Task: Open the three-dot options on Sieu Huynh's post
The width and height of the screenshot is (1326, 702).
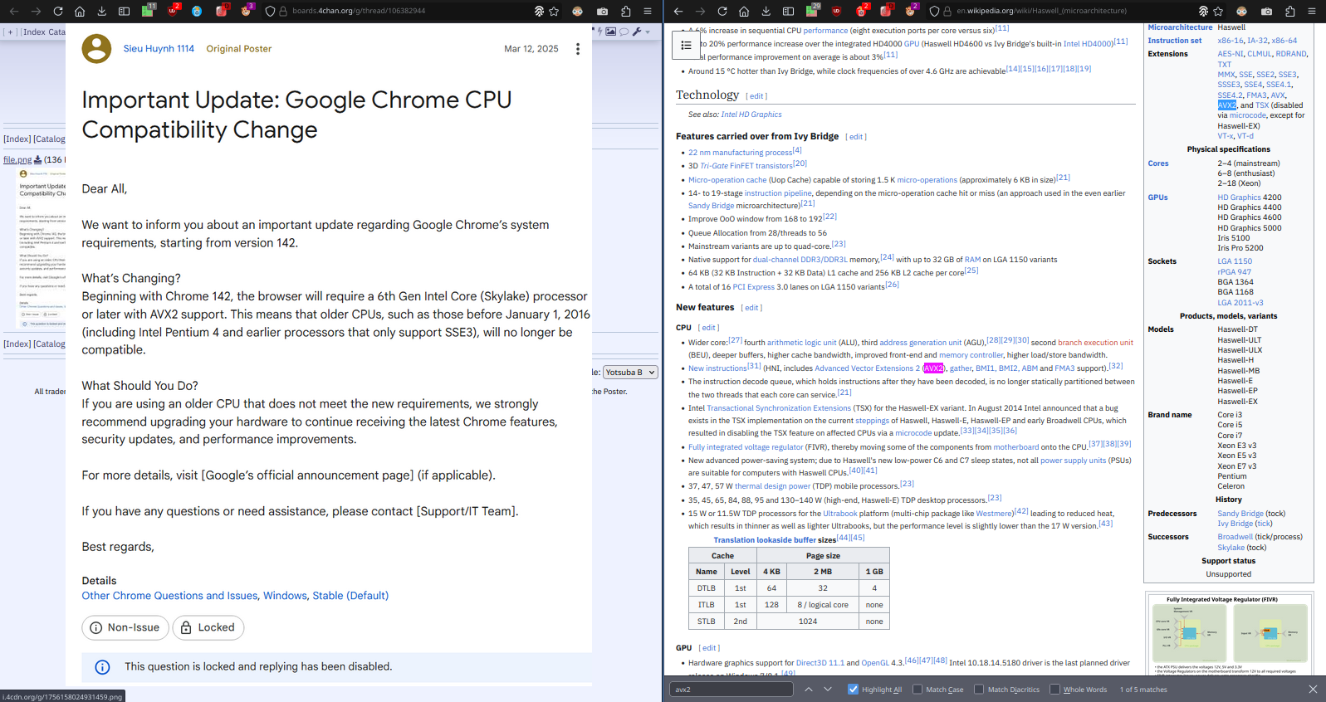Action: 578,49
